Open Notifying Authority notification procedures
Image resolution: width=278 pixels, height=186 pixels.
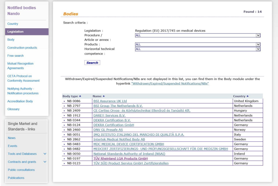pos(23,91)
